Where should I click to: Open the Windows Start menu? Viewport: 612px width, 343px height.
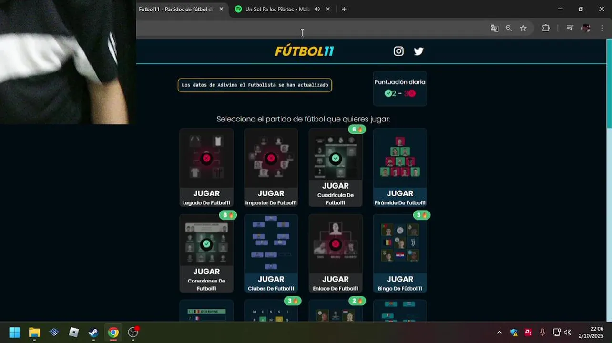coord(14,332)
